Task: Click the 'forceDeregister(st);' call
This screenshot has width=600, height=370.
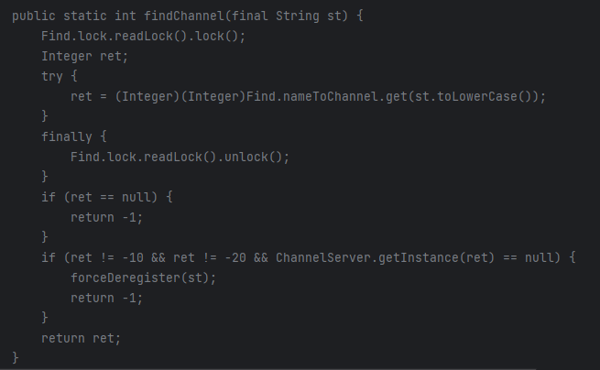Action: tap(144, 277)
